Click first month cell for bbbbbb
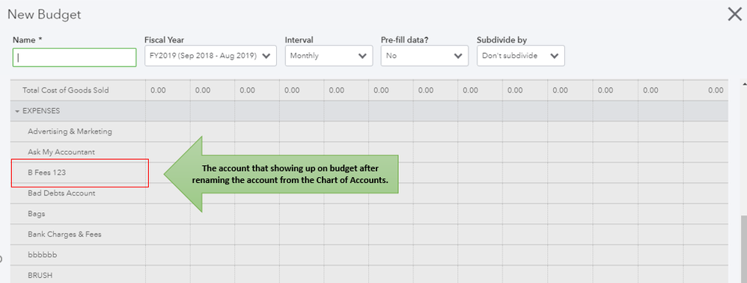Image resolution: width=747 pixels, height=283 pixels. point(168,255)
